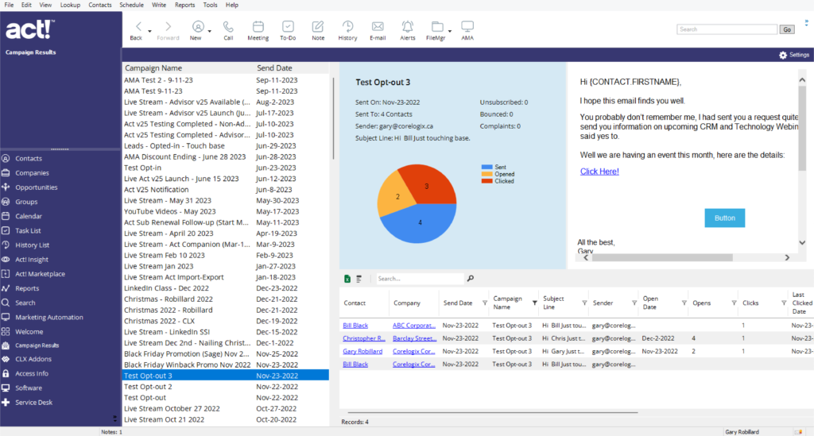Screen dimensions: 814x436
Task: Open CLX Addons in the sidebar
Action: coord(33,359)
